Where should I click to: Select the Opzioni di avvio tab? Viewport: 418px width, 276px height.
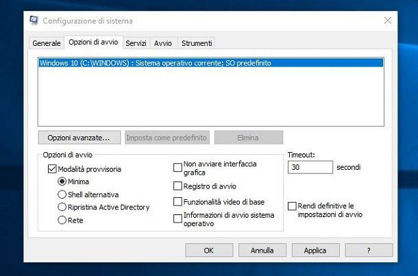pyautogui.click(x=93, y=42)
